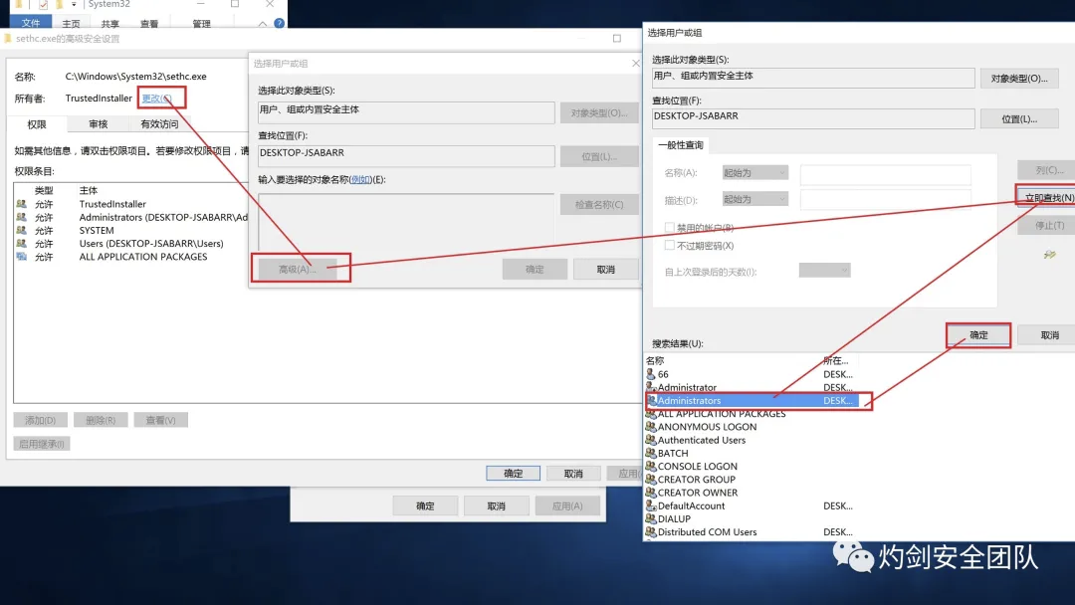Click 确定 in sethc.exe properties dialog
This screenshot has height=605, width=1075.
pos(425,506)
